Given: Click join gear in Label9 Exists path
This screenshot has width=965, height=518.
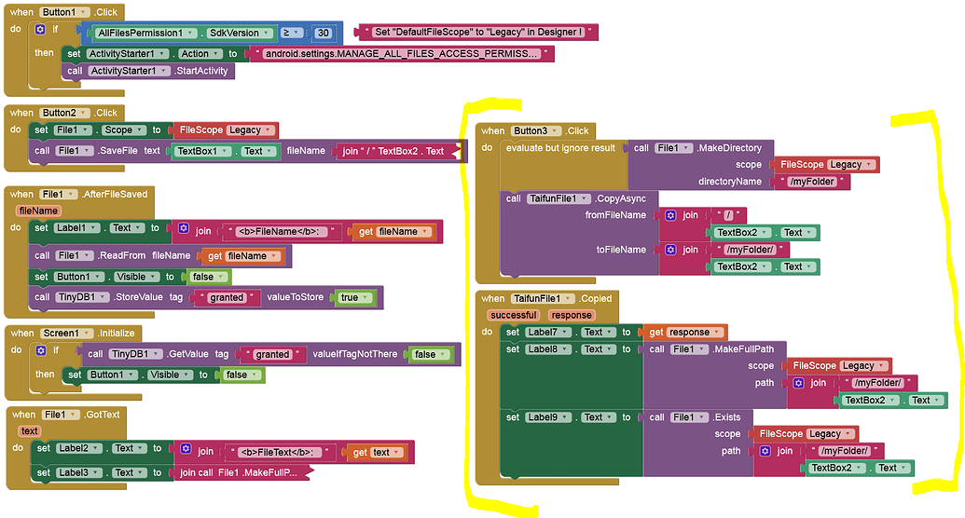Looking at the screenshot, I should (x=765, y=451).
